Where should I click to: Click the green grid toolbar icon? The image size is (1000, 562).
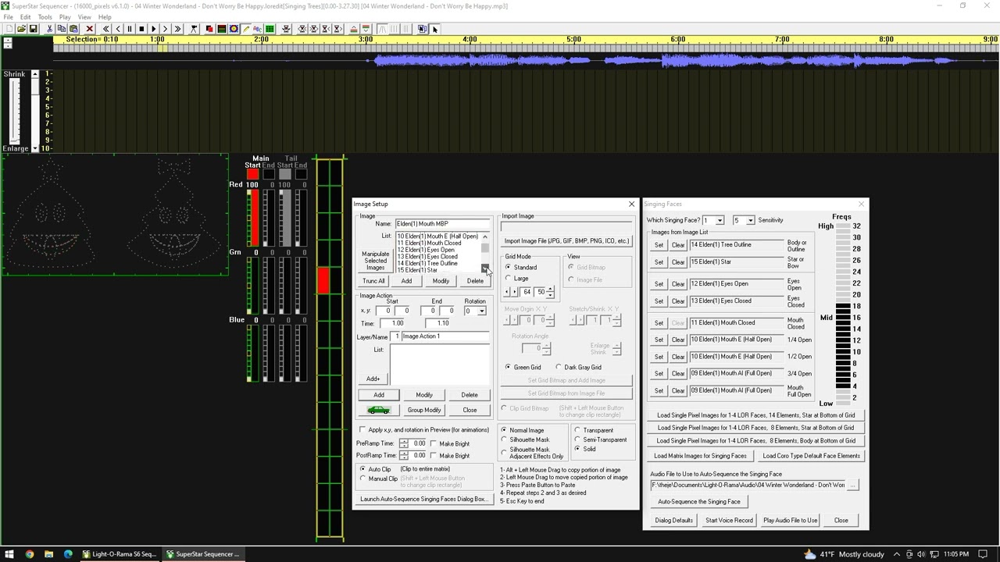pyautogui.click(x=270, y=29)
